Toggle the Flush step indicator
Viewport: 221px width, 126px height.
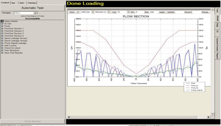tap(2, 26)
